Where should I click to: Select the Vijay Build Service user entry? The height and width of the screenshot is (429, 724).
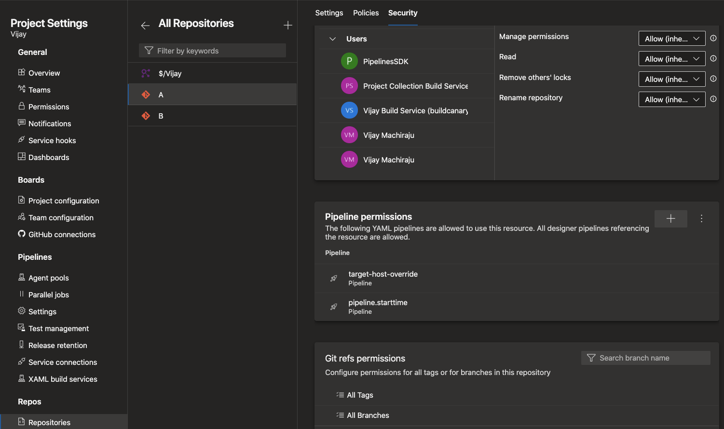pos(408,110)
